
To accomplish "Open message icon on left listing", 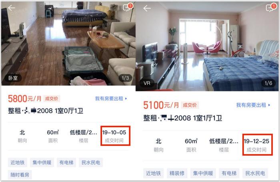I will tap(128, 7).
